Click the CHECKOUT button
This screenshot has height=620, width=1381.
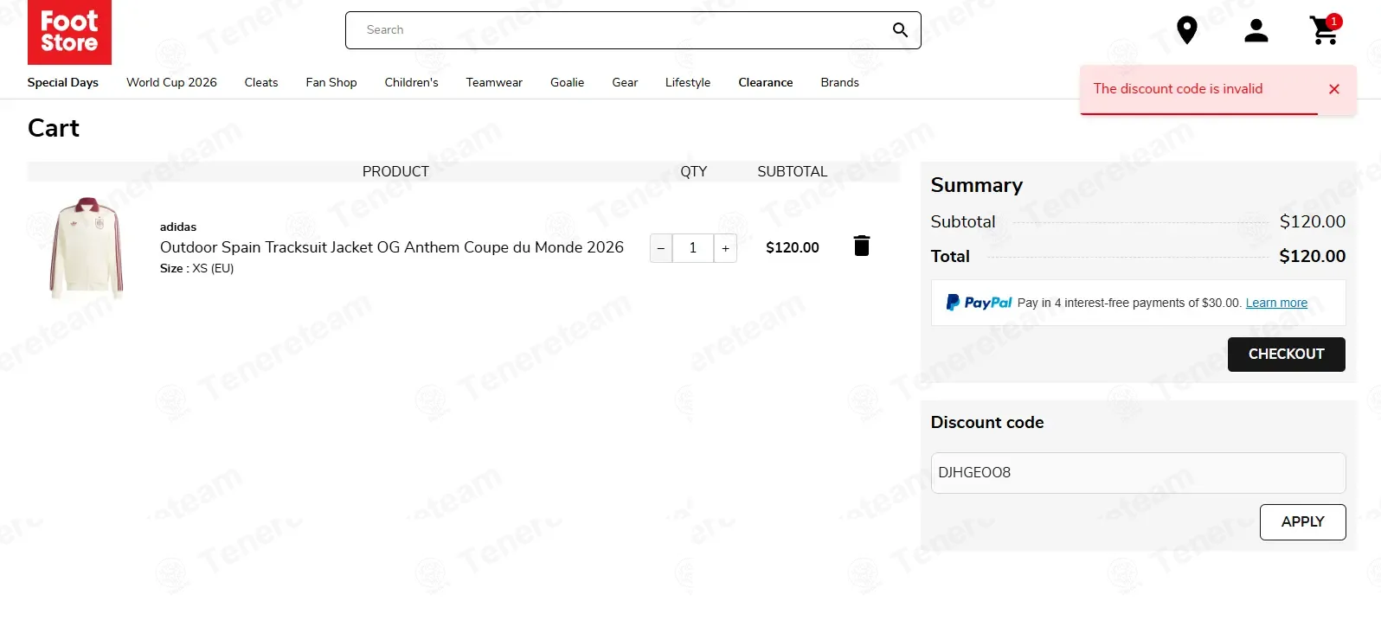[x=1286, y=355]
